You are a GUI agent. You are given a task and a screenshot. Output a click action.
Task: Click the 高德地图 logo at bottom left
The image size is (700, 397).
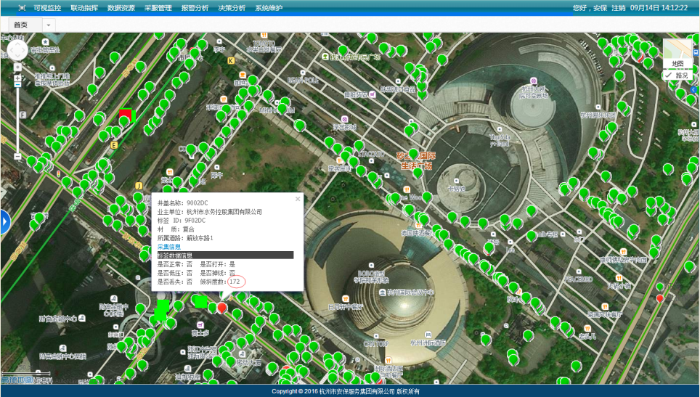tap(16, 379)
